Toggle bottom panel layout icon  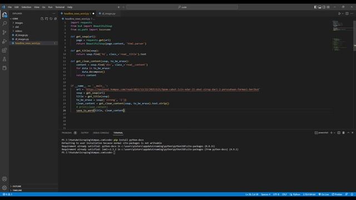pyautogui.click(x=320, y=7)
